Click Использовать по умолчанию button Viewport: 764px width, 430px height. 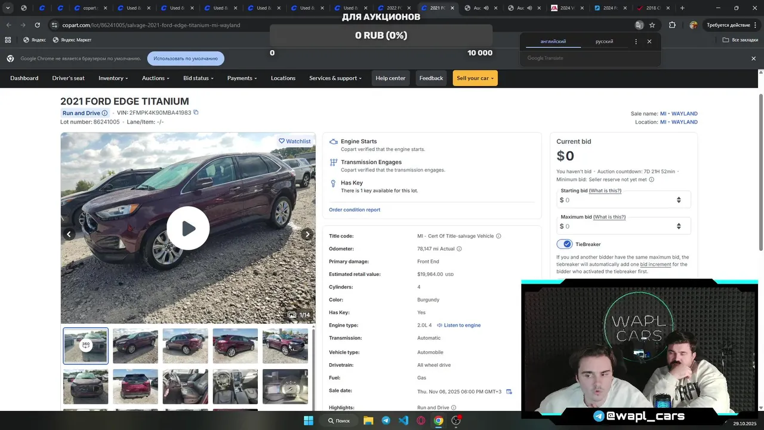coord(186,59)
